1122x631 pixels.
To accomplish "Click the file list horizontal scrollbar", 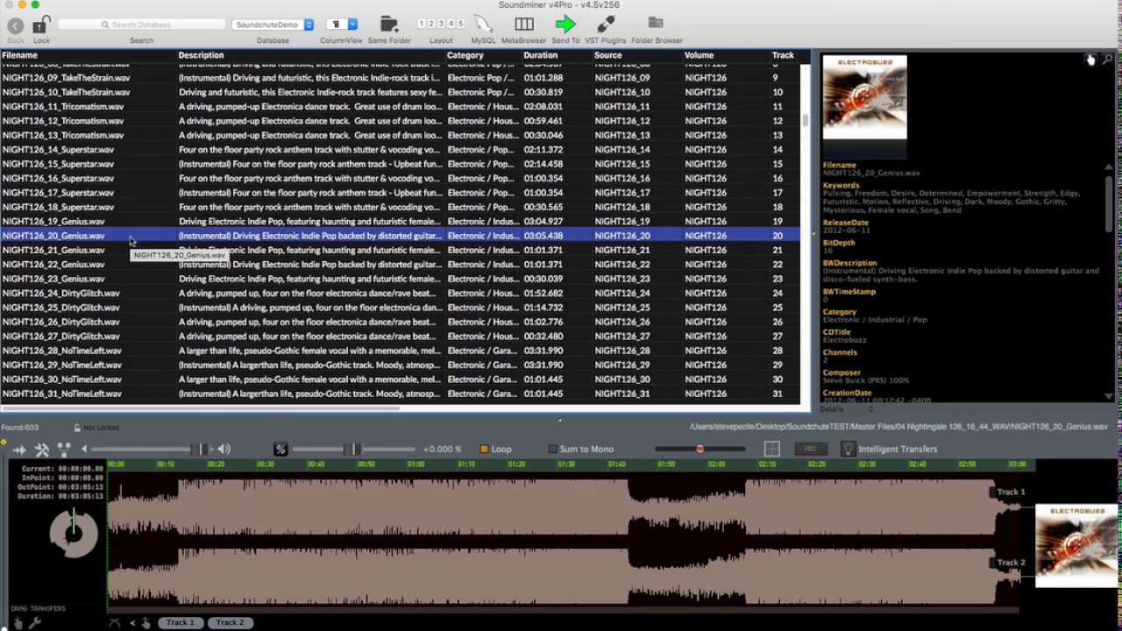I will click(201, 408).
